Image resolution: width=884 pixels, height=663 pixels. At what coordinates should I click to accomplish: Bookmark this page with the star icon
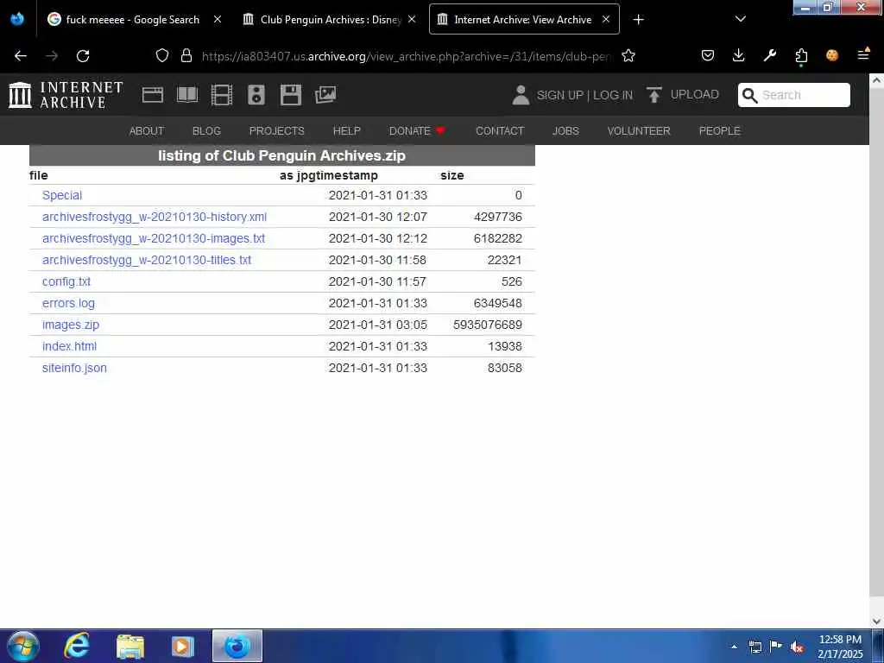coord(628,56)
